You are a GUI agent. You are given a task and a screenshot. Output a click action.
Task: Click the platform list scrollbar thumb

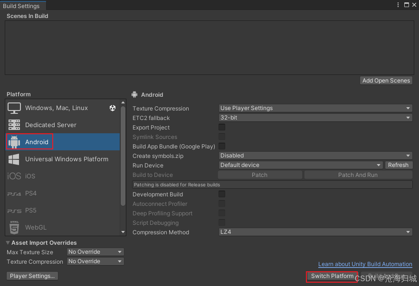tap(123, 156)
